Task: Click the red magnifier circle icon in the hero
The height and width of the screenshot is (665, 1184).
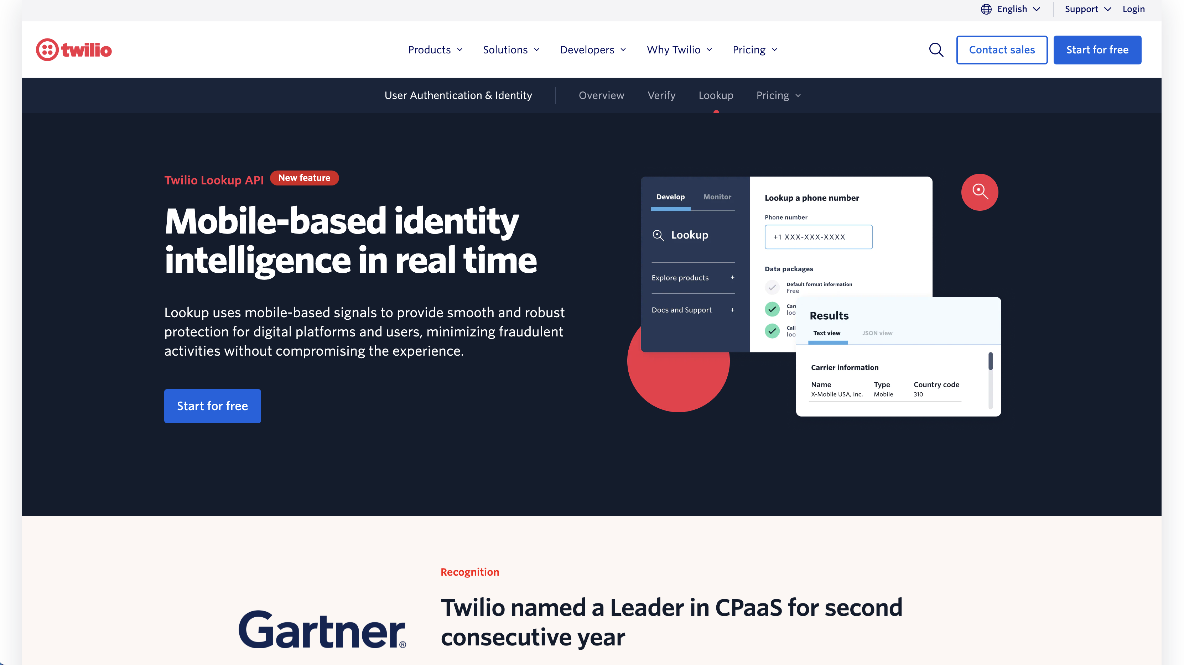Action: click(980, 192)
